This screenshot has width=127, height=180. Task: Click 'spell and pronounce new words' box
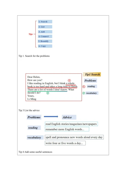(74, 137)
